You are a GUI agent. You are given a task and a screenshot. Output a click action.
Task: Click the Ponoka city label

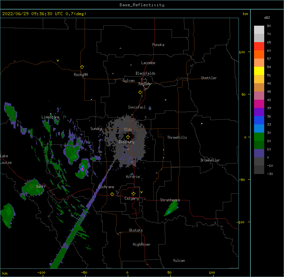click(x=158, y=45)
